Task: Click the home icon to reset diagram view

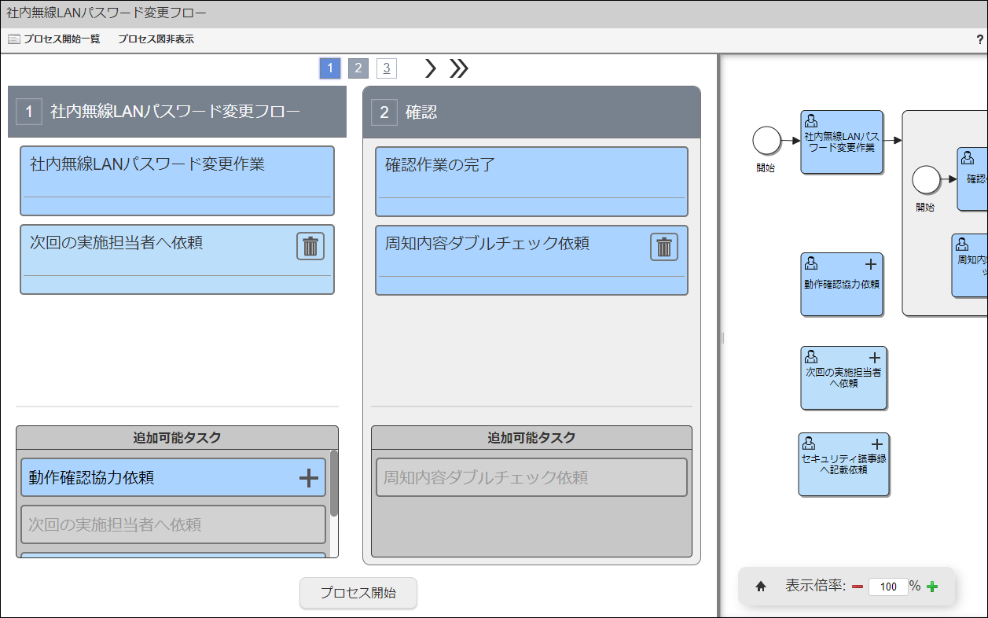Action: (761, 587)
